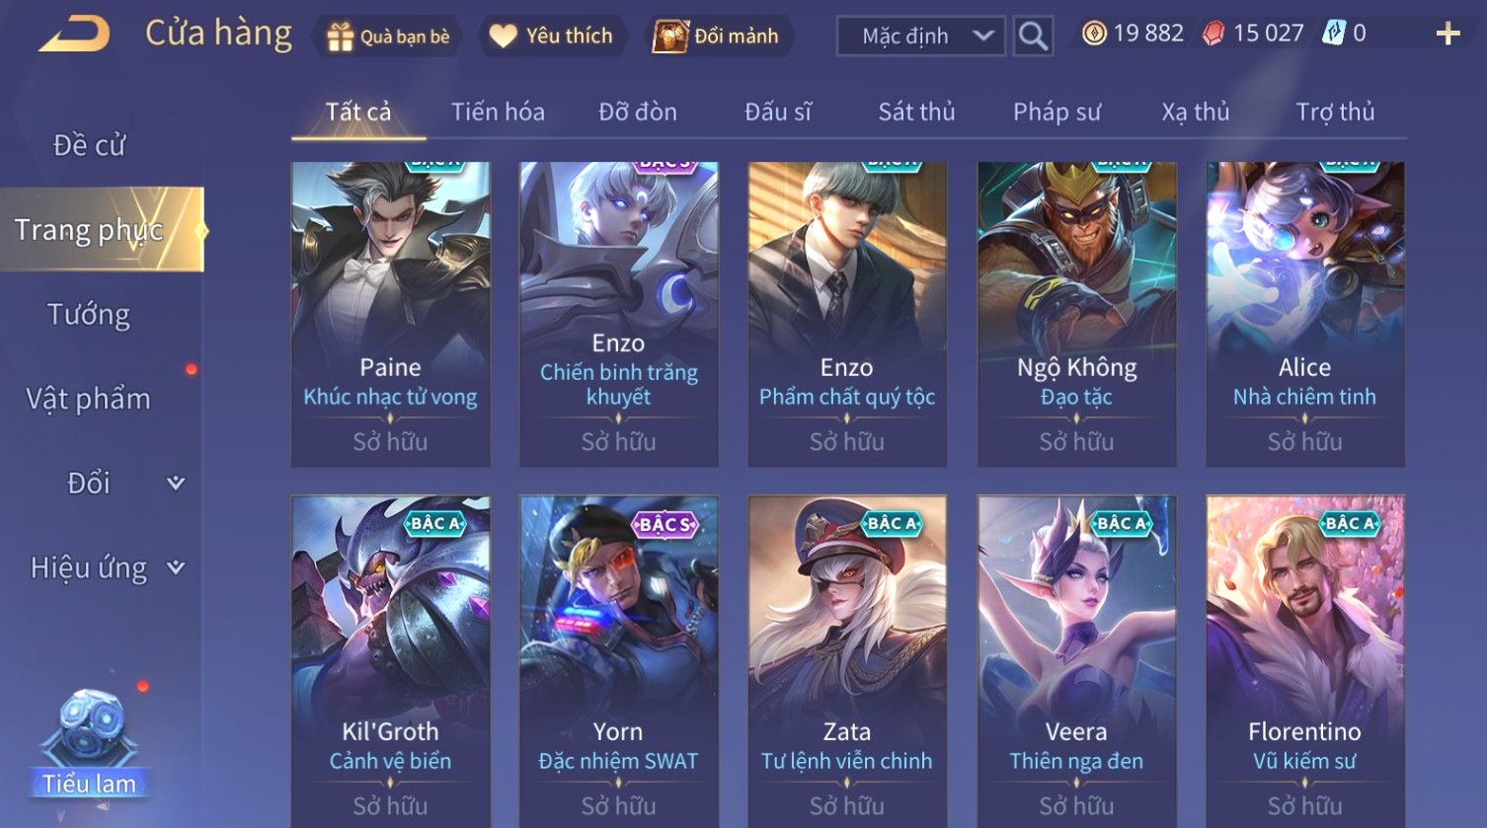
Task: Tap the red ruby currency icon
Action: click(1213, 34)
